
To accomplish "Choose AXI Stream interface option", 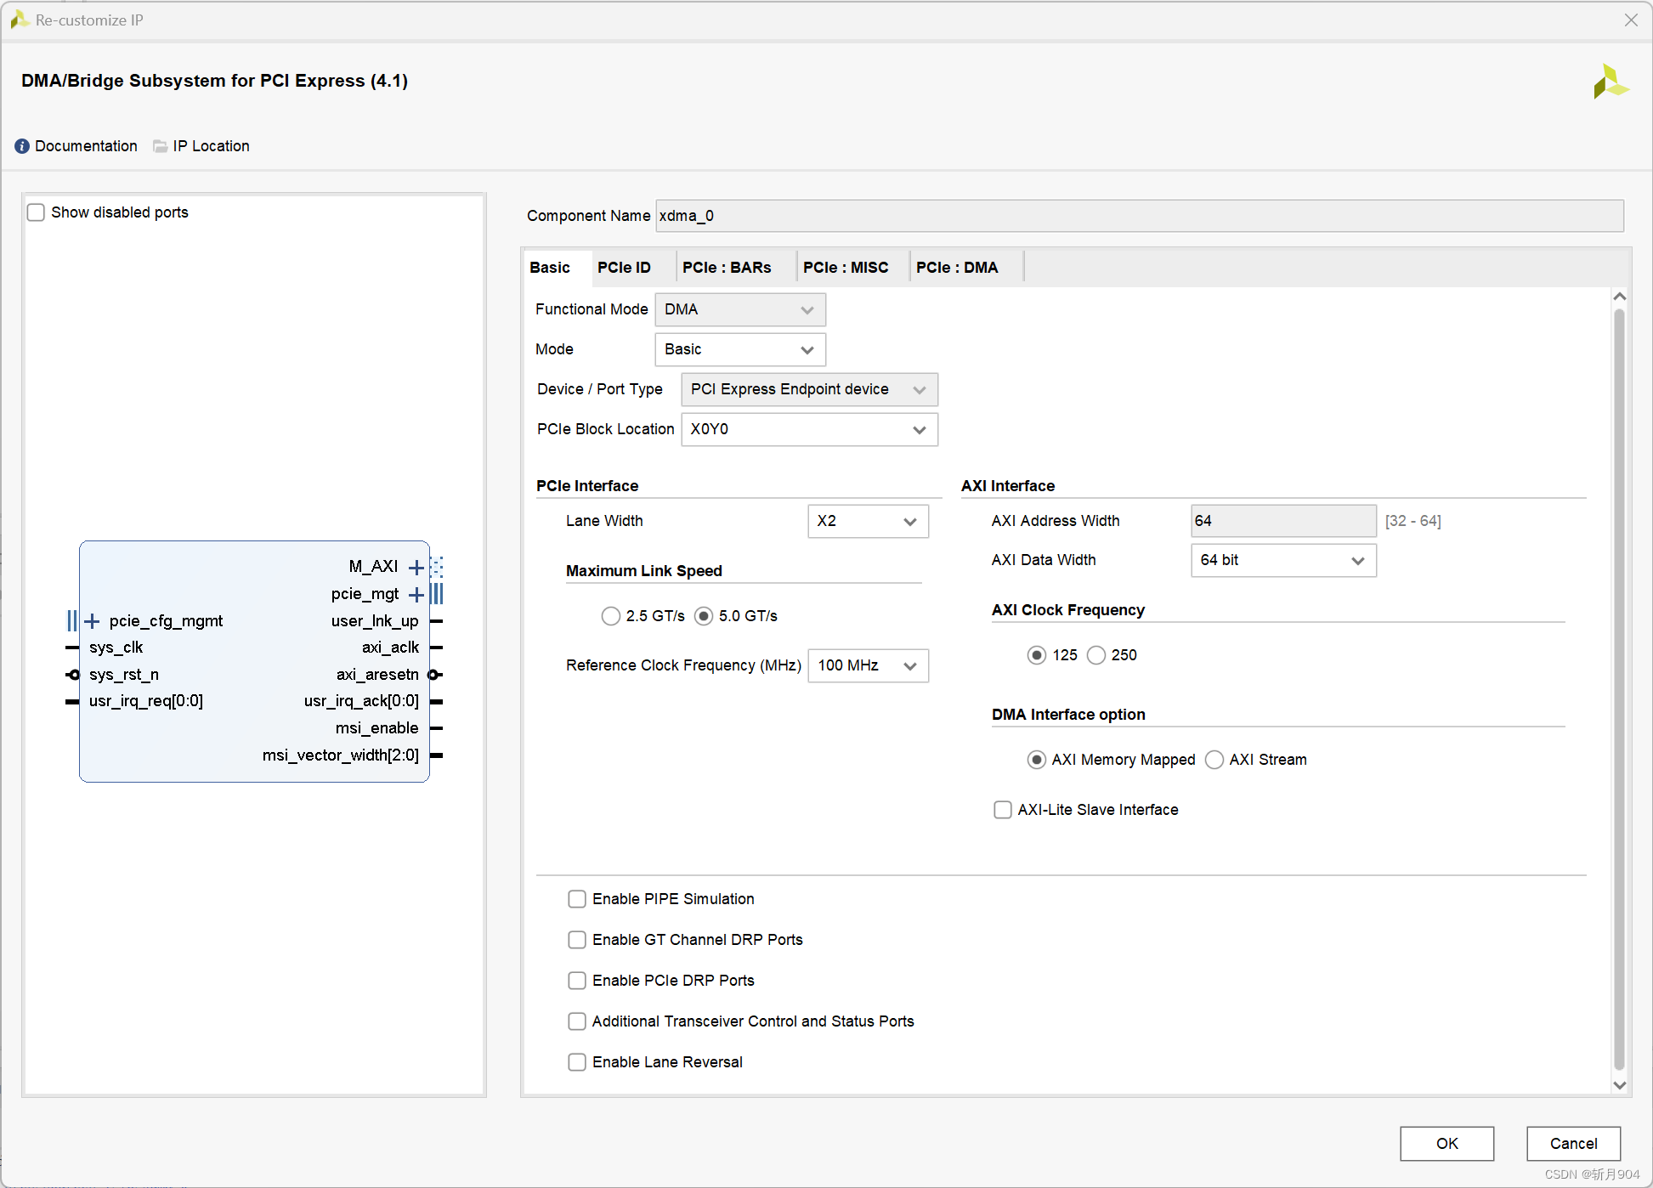I will tap(1214, 760).
